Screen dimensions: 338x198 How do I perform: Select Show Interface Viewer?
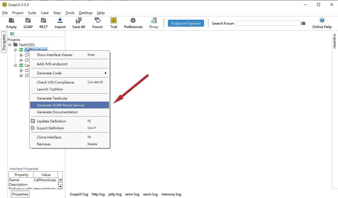(70, 55)
